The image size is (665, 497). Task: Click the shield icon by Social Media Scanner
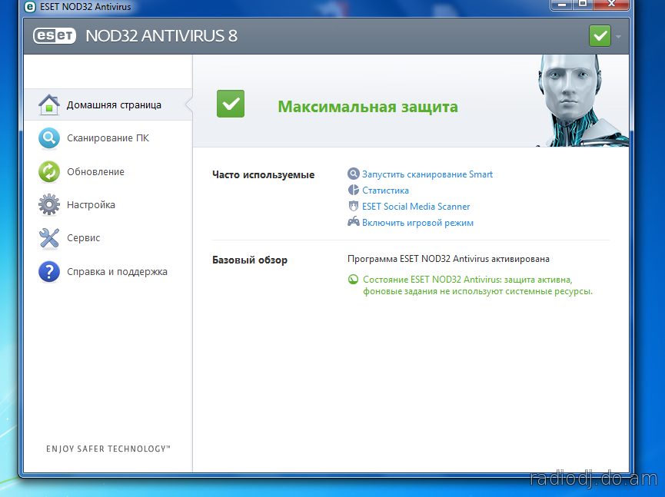click(x=354, y=206)
